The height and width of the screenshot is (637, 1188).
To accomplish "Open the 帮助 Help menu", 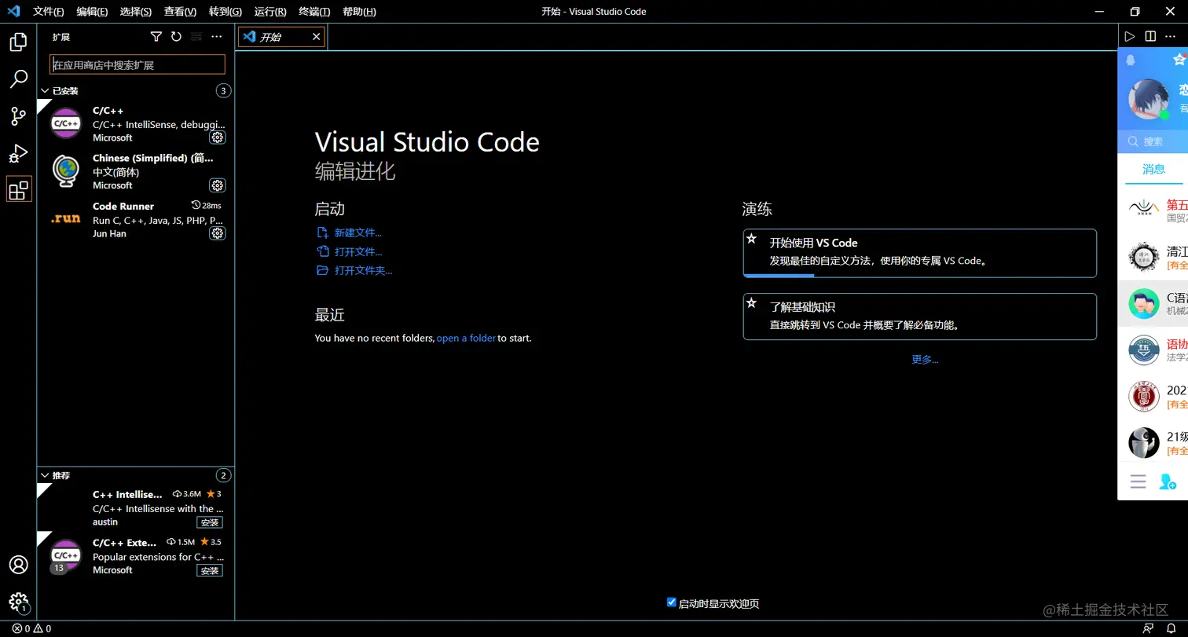I will pos(359,12).
